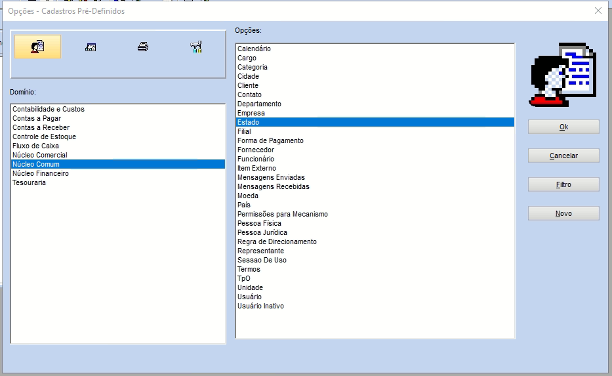This screenshot has height=376, width=612.
Task: Select the hammer and tools icon
Action: point(196,47)
